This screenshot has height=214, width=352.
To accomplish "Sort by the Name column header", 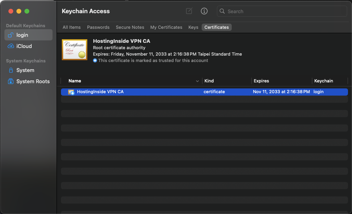I will click(x=75, y=81).
